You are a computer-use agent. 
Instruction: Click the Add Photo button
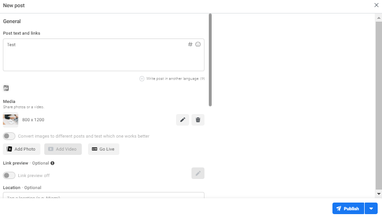[x=22, y=149]
